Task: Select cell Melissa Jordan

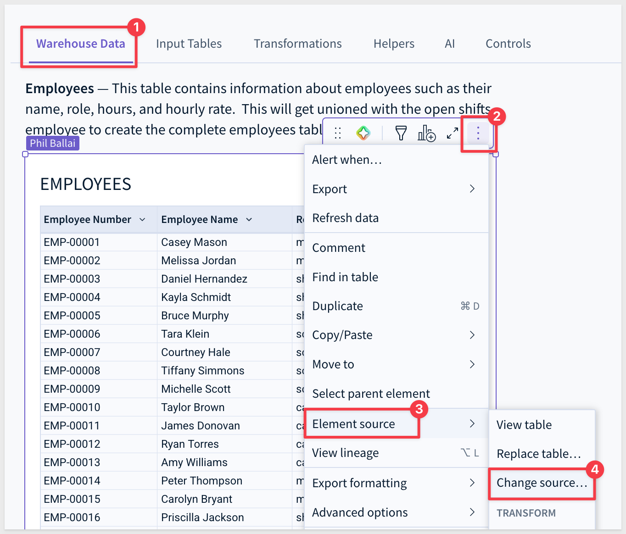Action: pos(224,261)
